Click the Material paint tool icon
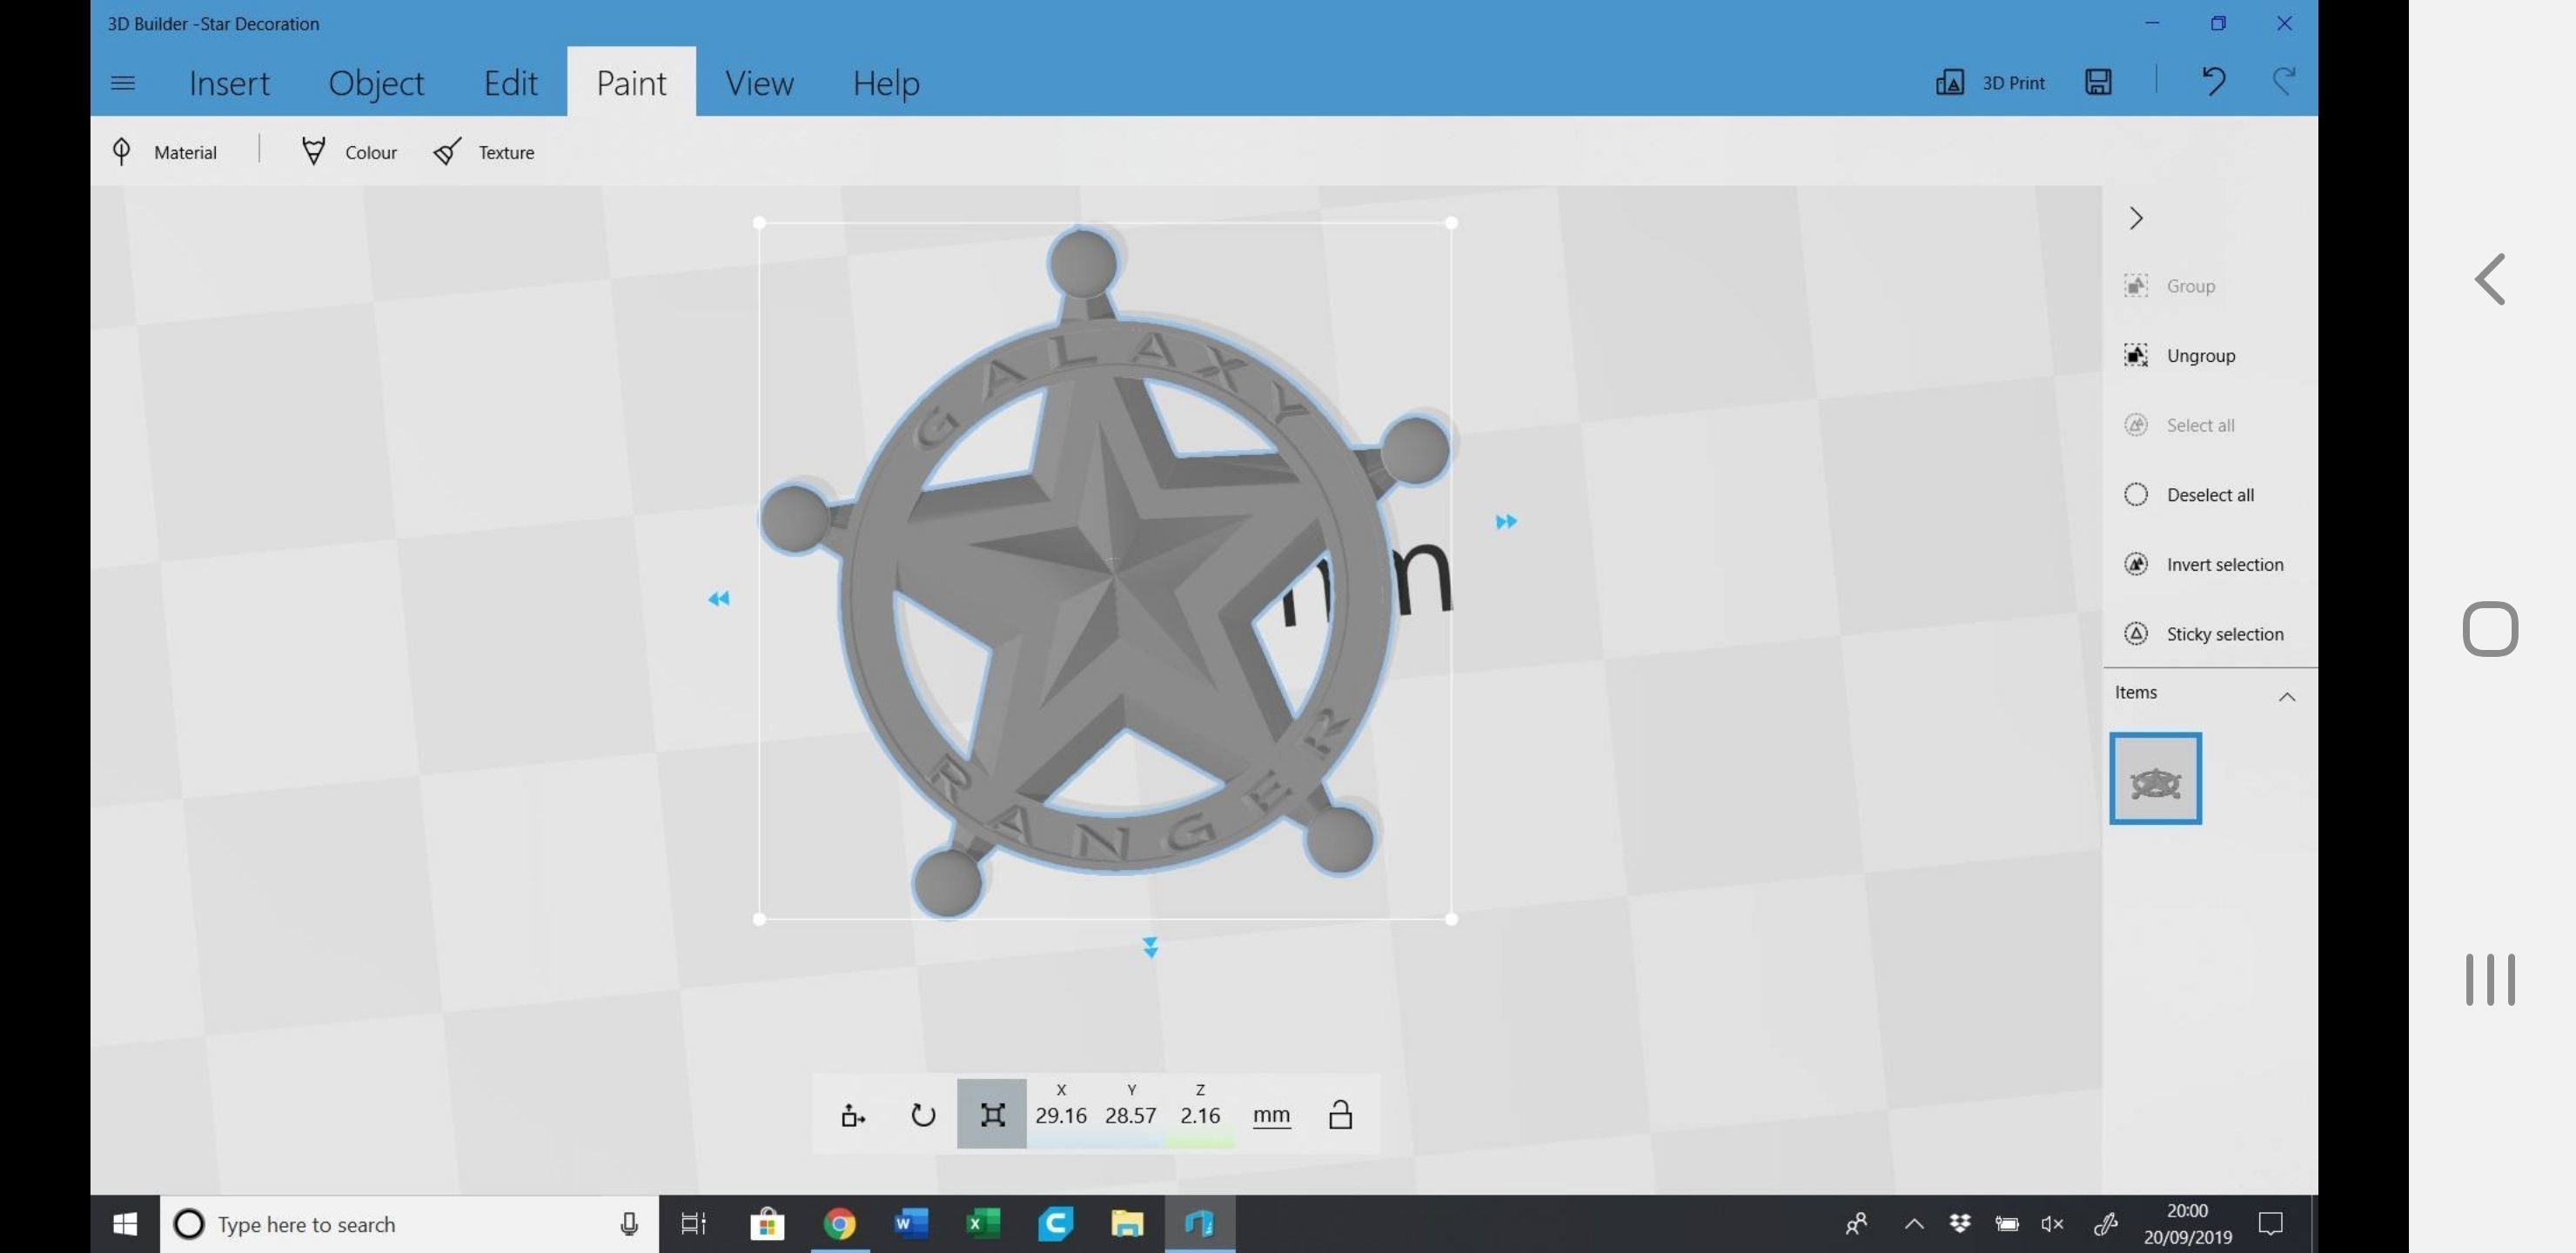The height and width of the screenshot is (1253, 2576). (x=121, y=152)
